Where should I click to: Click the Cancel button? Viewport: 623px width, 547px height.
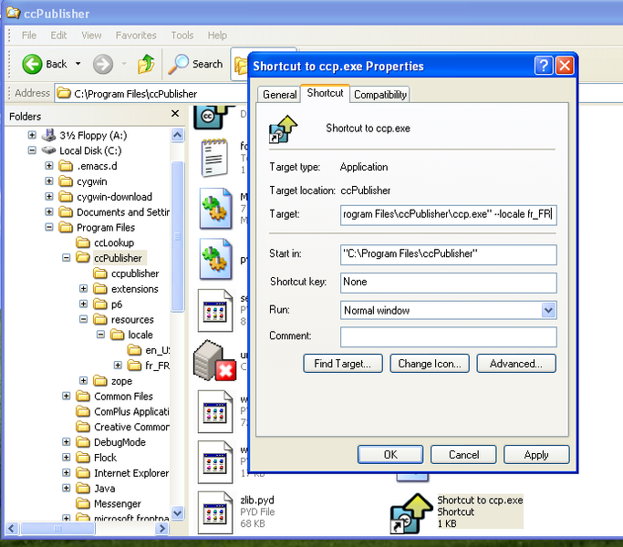tap(463, 454)
